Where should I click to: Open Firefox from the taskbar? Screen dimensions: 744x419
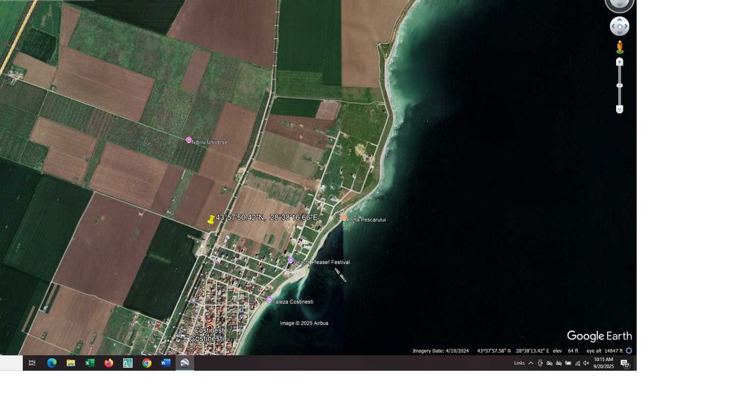point(109,363)
